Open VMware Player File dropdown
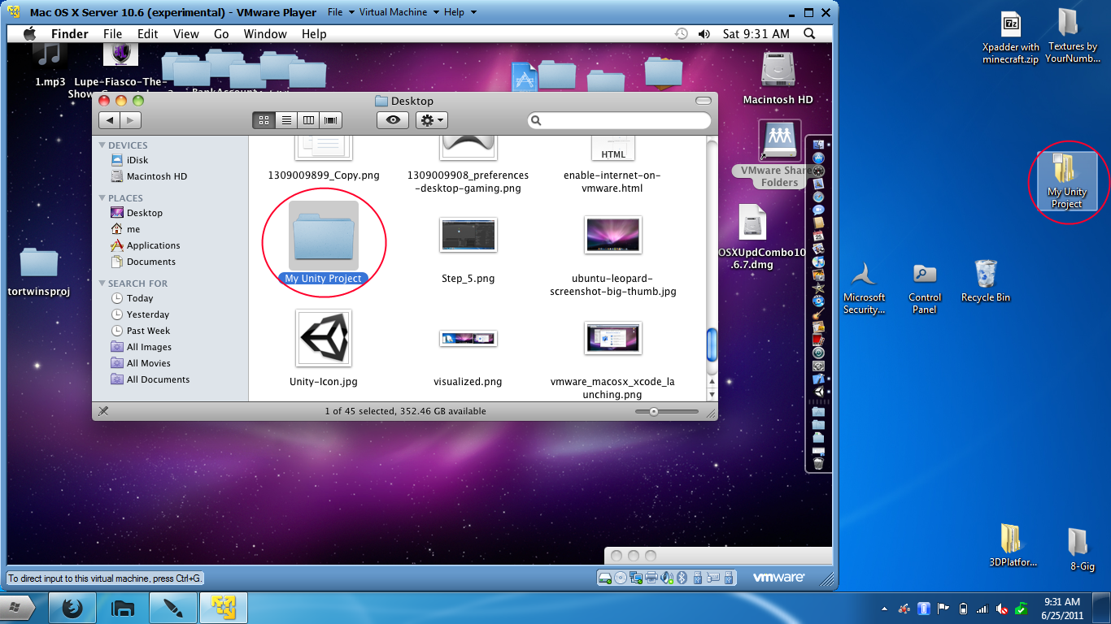The image size is (1111, 624). click(x=342, y=13)
